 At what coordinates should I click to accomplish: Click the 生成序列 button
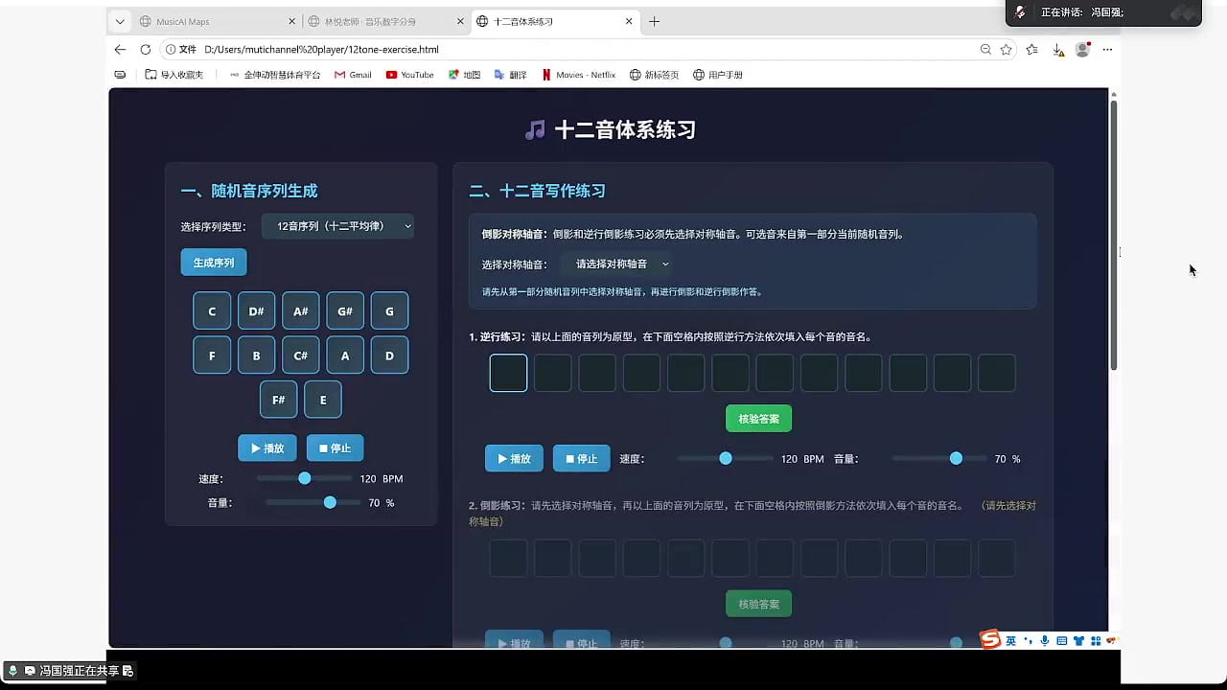214,263
